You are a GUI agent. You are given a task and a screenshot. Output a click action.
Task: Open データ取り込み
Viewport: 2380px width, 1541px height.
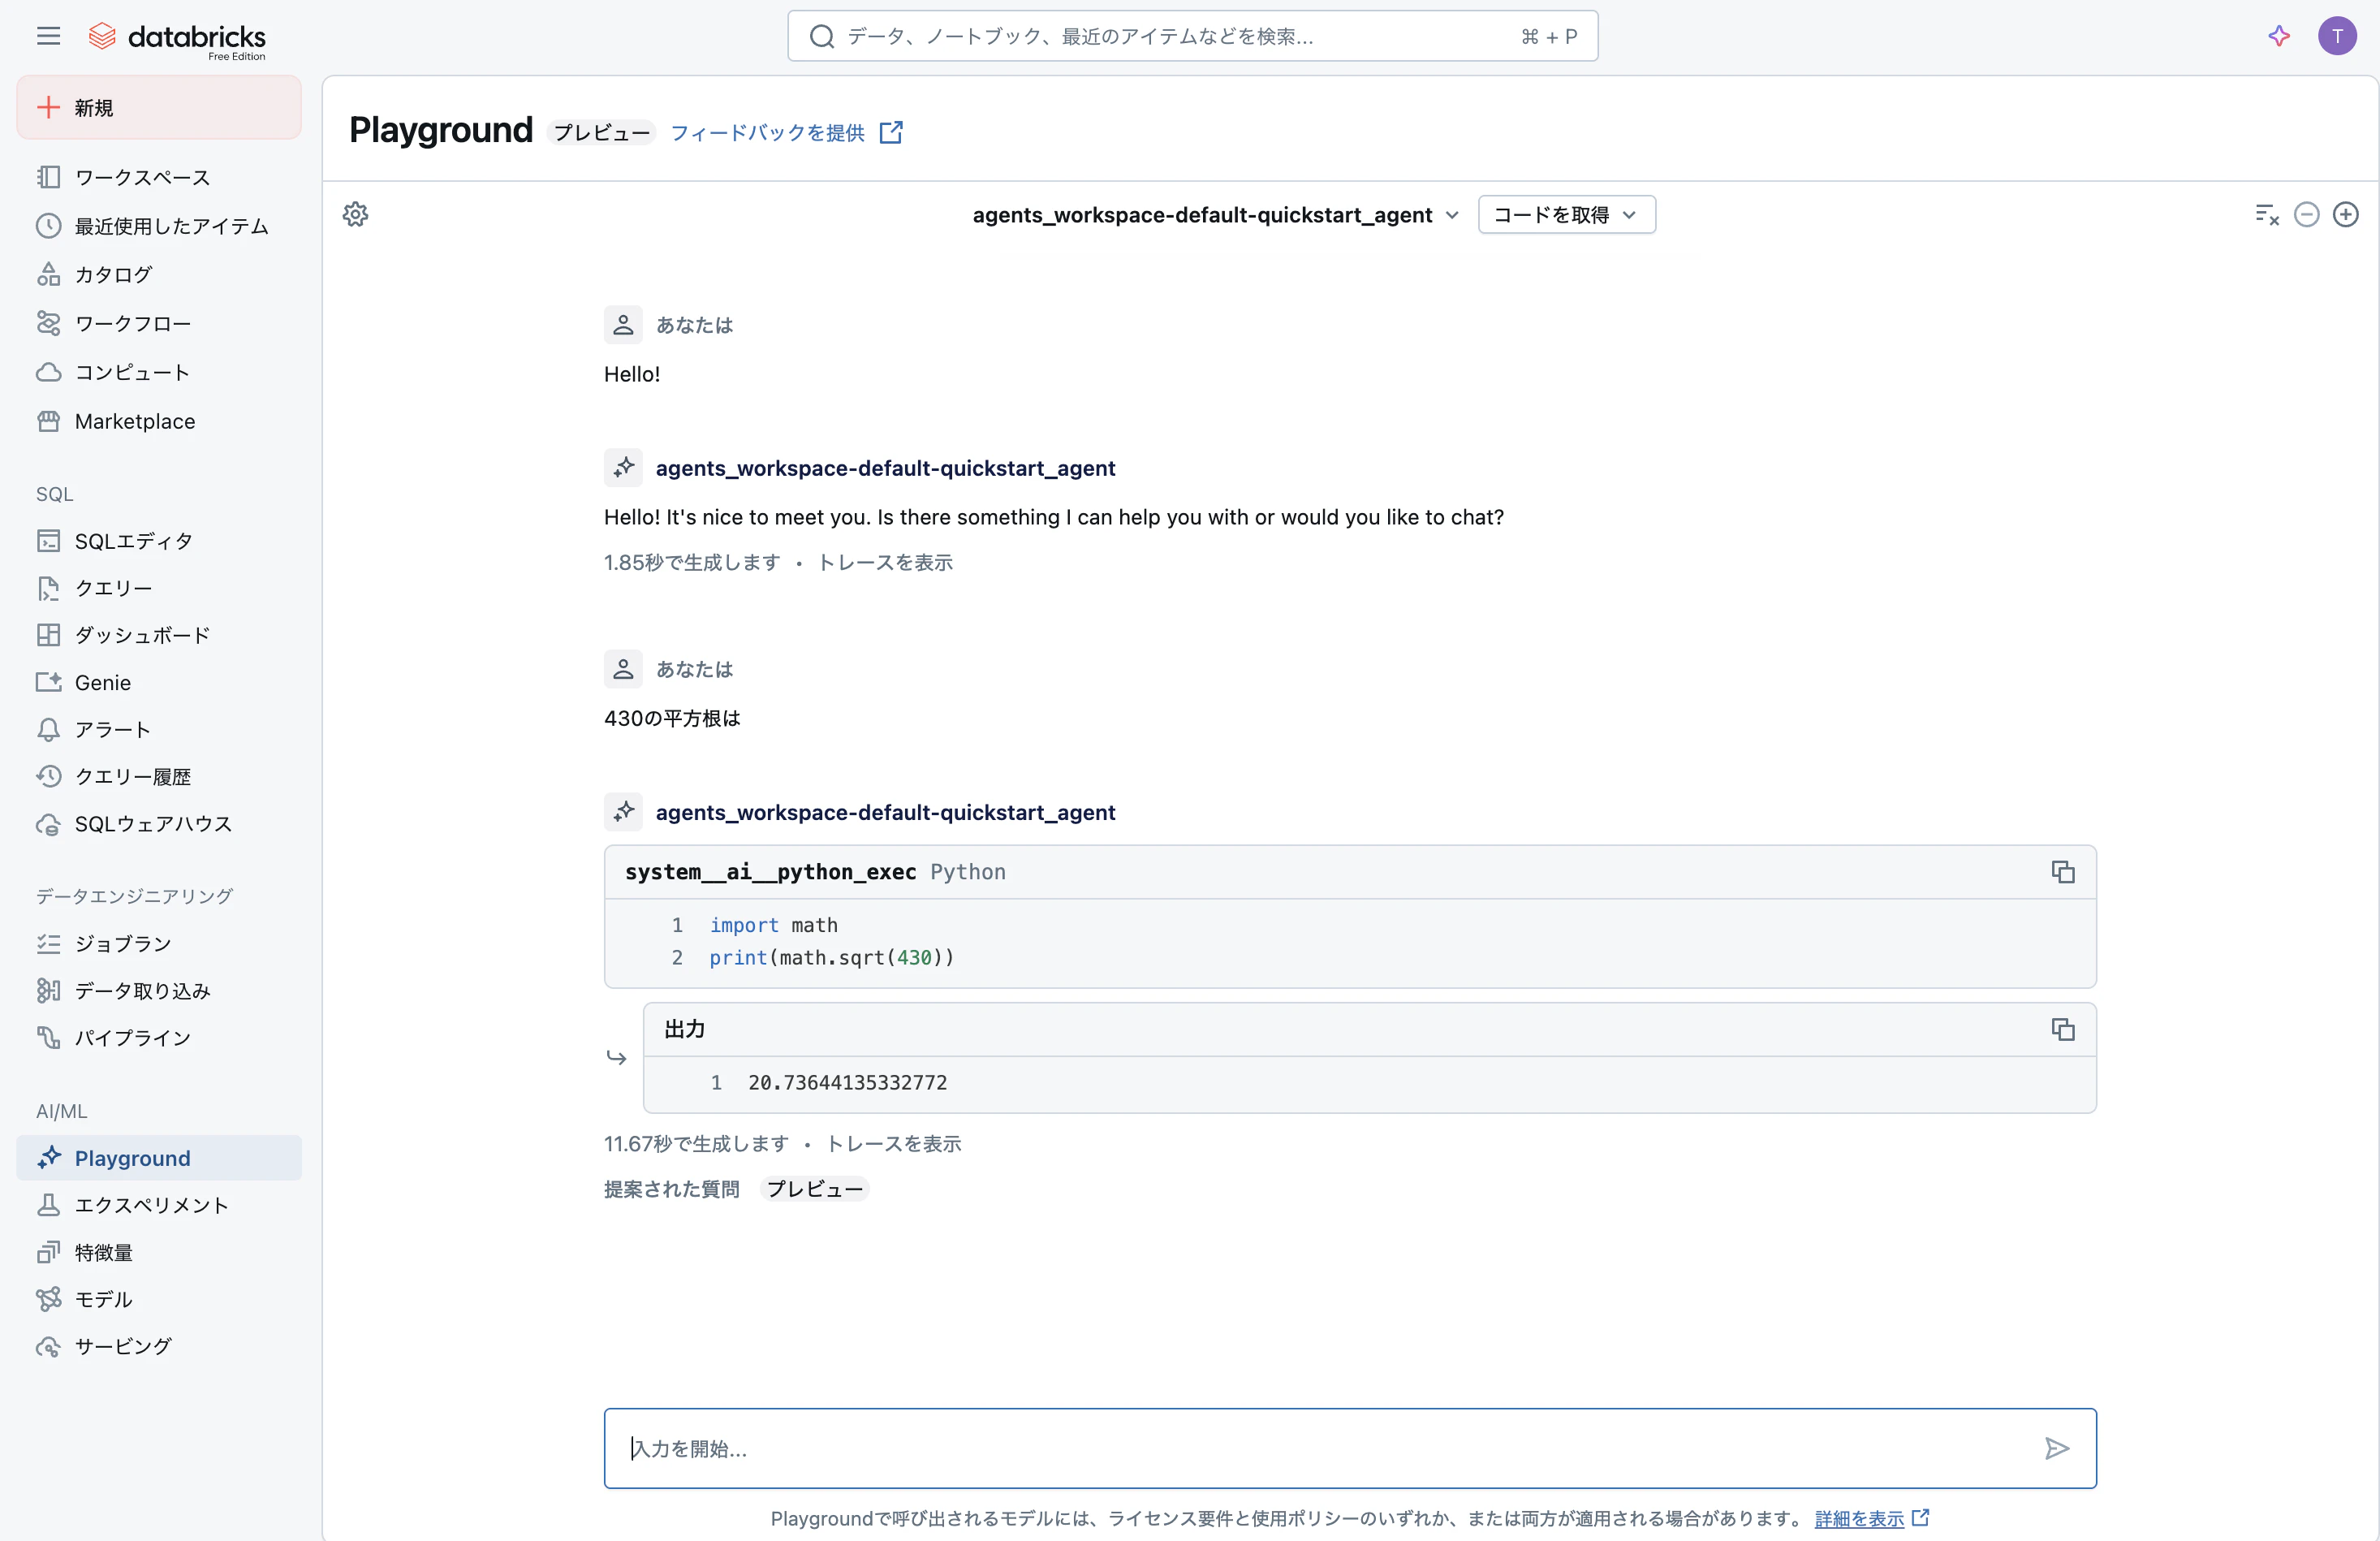coord(159,990)
